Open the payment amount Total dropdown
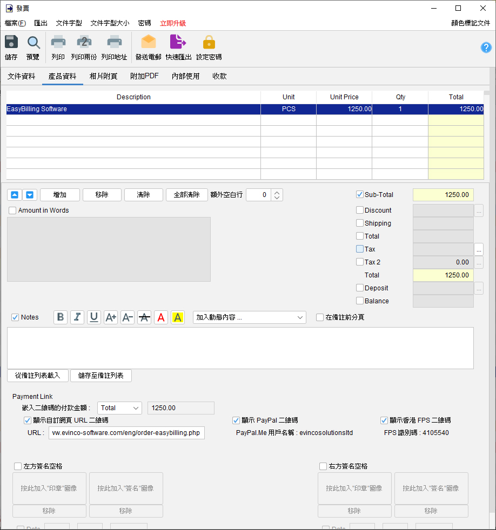496x530 pixels. click(x=119, y=408)
